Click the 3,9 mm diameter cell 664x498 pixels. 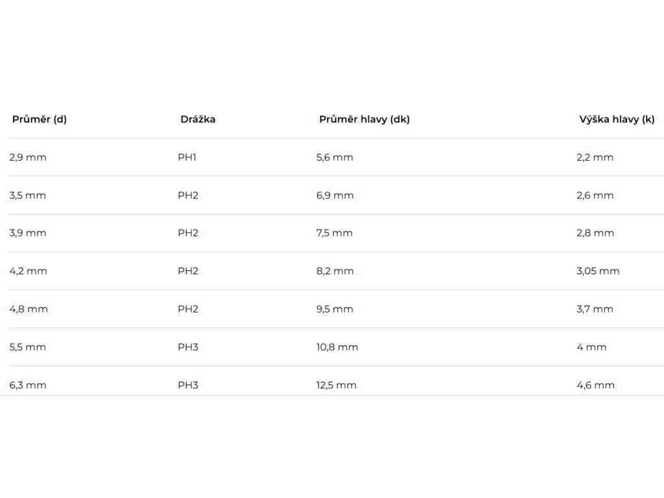point(28,233)
